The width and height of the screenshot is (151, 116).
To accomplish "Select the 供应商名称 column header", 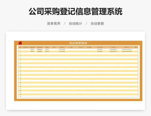I will coord(32,47).
